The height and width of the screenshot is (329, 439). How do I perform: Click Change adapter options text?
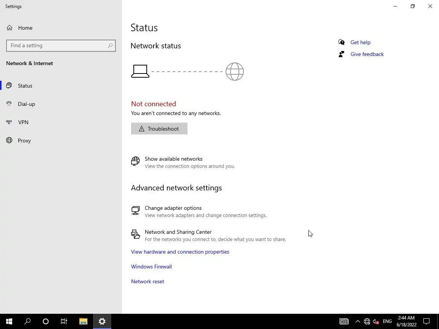173,208
